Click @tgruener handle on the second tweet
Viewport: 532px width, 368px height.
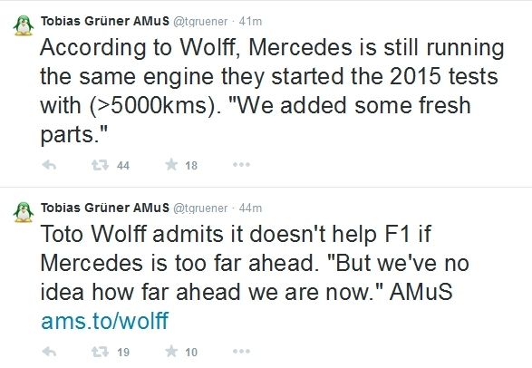[x=200, y=208]
